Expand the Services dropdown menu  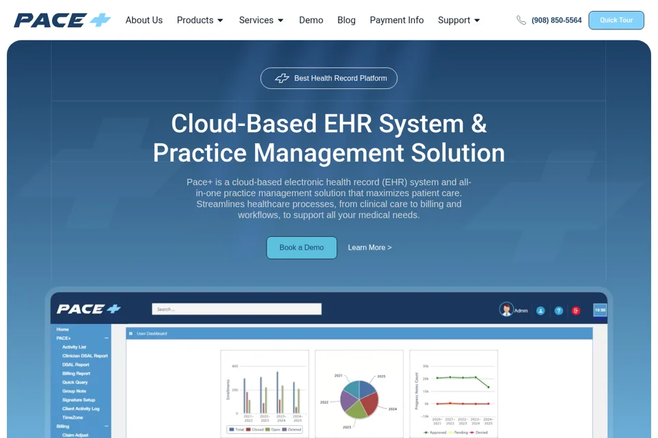tap(261, 20)
